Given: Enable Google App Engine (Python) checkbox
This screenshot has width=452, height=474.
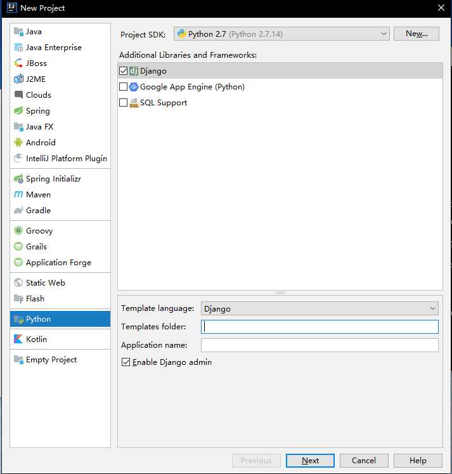Looking at the screenshot, I should coord(123,87).
